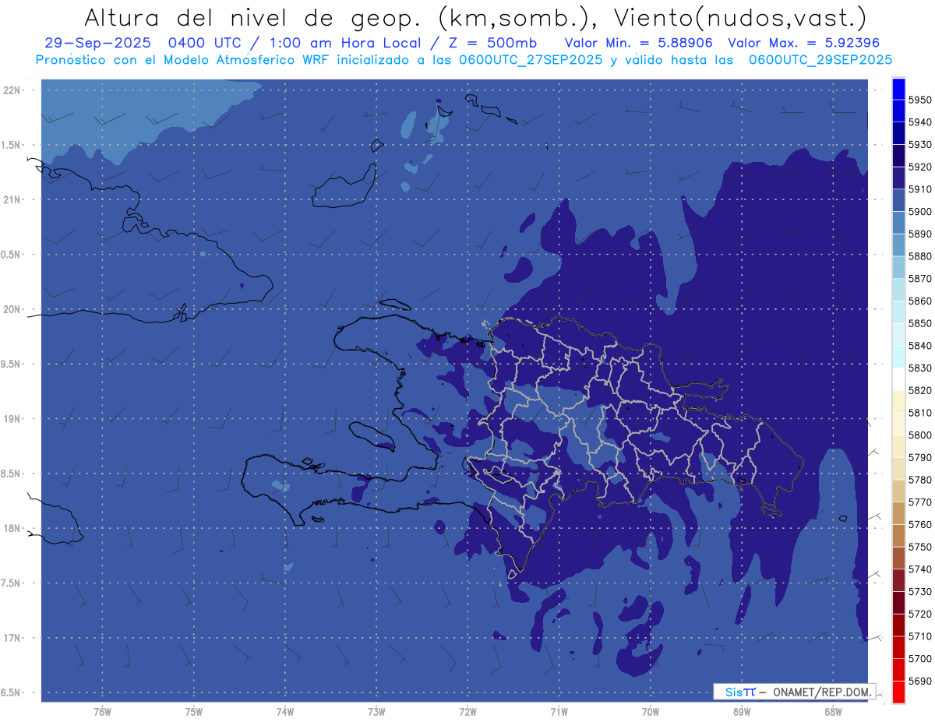Select the '5850' colorbar value
The image size is (935, 722).
[x=919, y=323]
